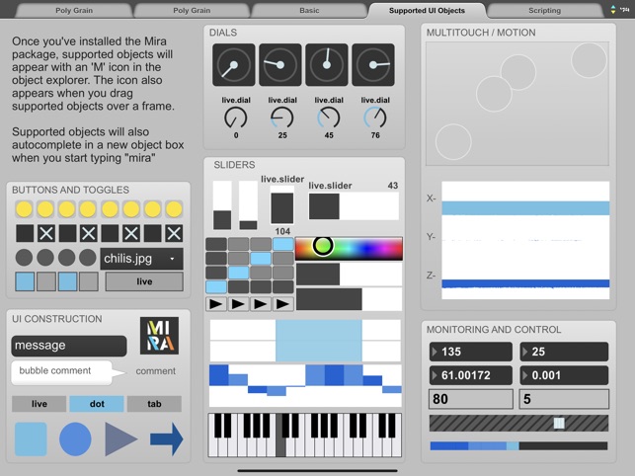The image size is (635, 476).
Task: Click the dark message box
Action: pyautogui.click(x=69, y=346)
